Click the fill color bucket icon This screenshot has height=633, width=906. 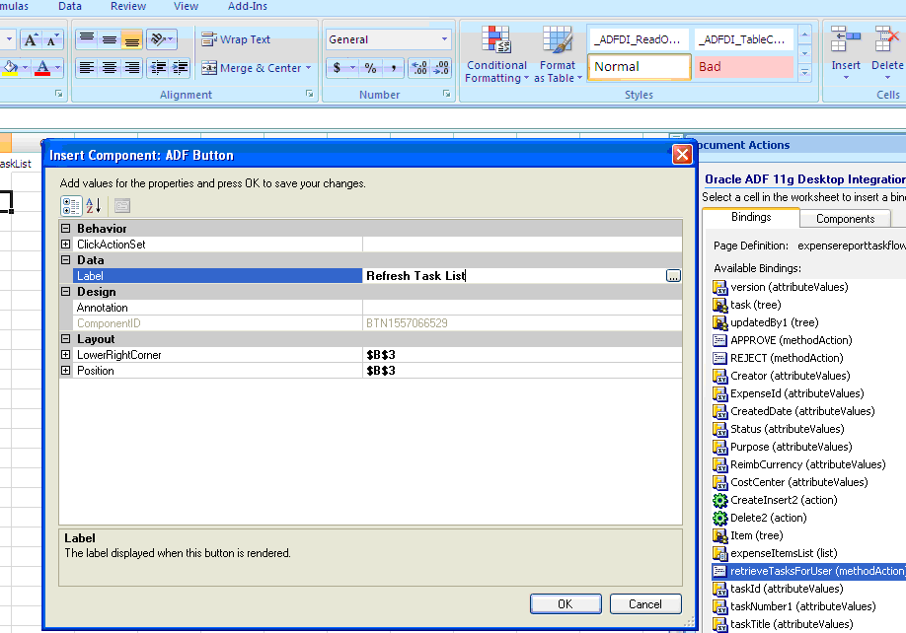[x=11, y=67]
